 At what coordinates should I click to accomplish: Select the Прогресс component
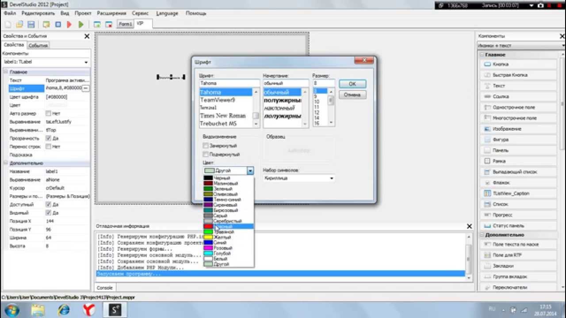click(518, 215)
